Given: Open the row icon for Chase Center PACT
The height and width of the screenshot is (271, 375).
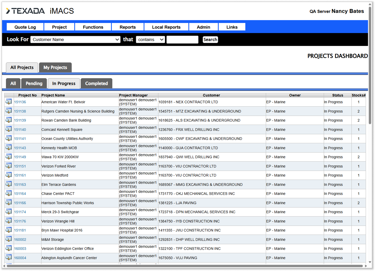Looking at the screenshot, I should coord(9,193).
